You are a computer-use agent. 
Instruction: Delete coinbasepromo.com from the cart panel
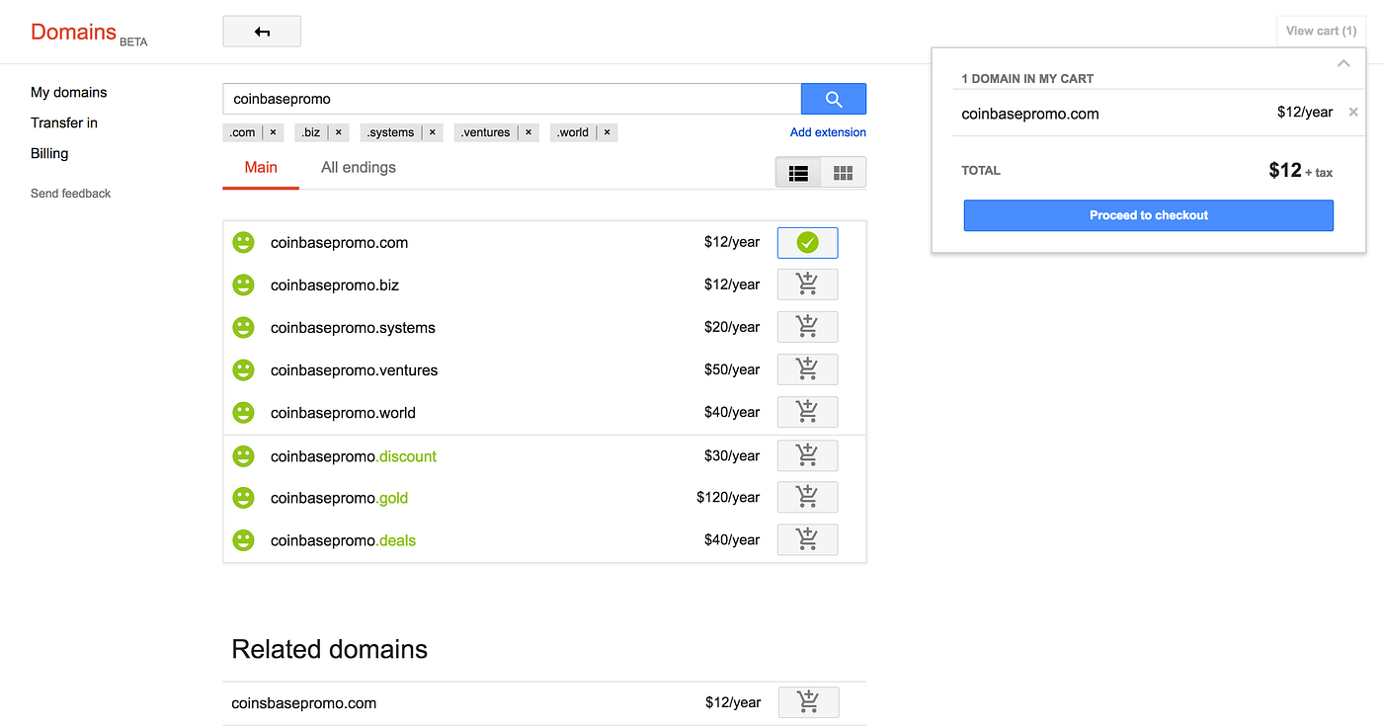[1353, 113]
